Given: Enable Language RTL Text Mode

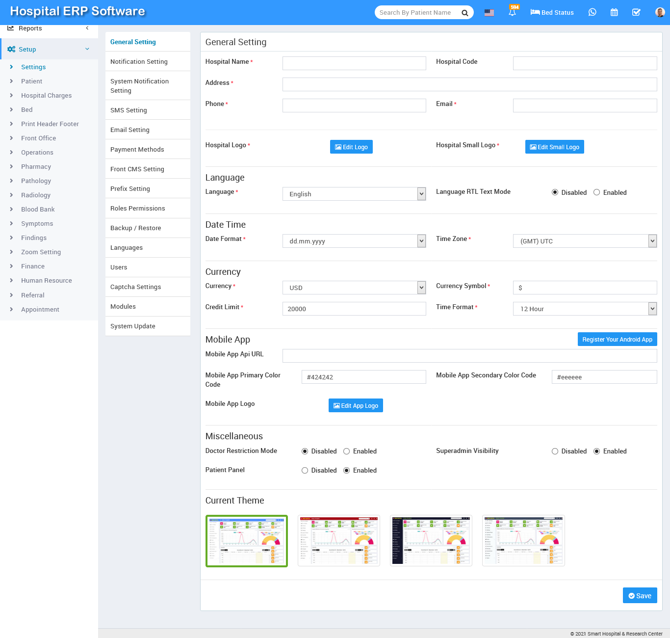Looking at the screenshot, I should pyautogui.click(x=596, y=192).
